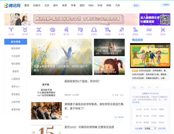The width and height of the screenshot is (174, 134).
Task: Open the Gemini 双子座 zodiac icon
Action: pos(39,31)
